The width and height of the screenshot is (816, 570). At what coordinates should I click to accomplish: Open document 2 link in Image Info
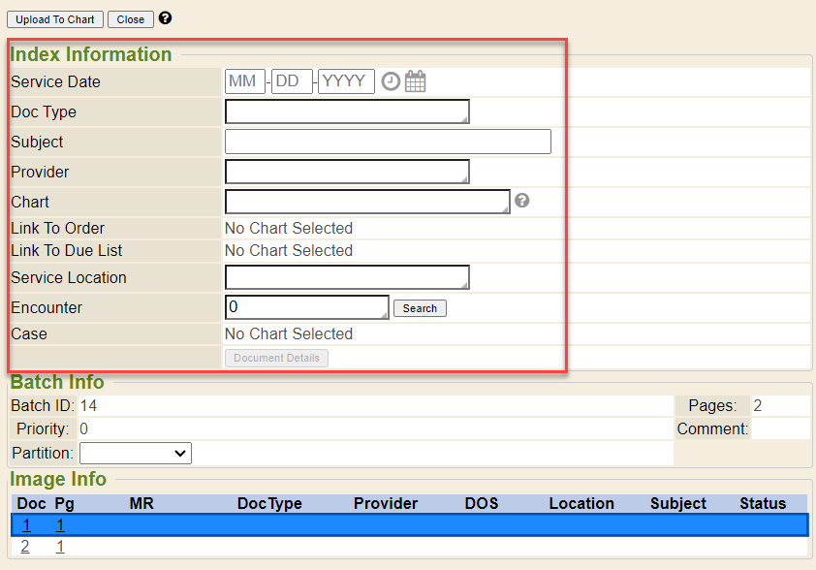(x=25, y=547)
